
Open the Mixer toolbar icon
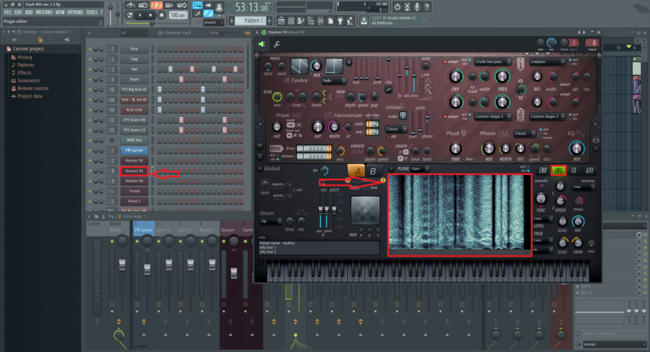pos(321,20)
